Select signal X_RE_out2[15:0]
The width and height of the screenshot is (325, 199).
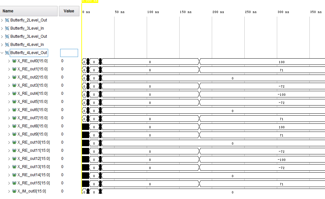32,77
